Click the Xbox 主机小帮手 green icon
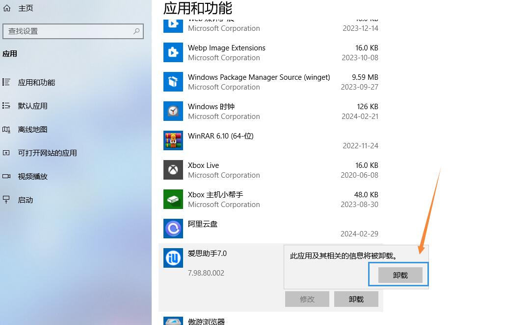This screenshot has width=505, height=325. click(173, 199)
